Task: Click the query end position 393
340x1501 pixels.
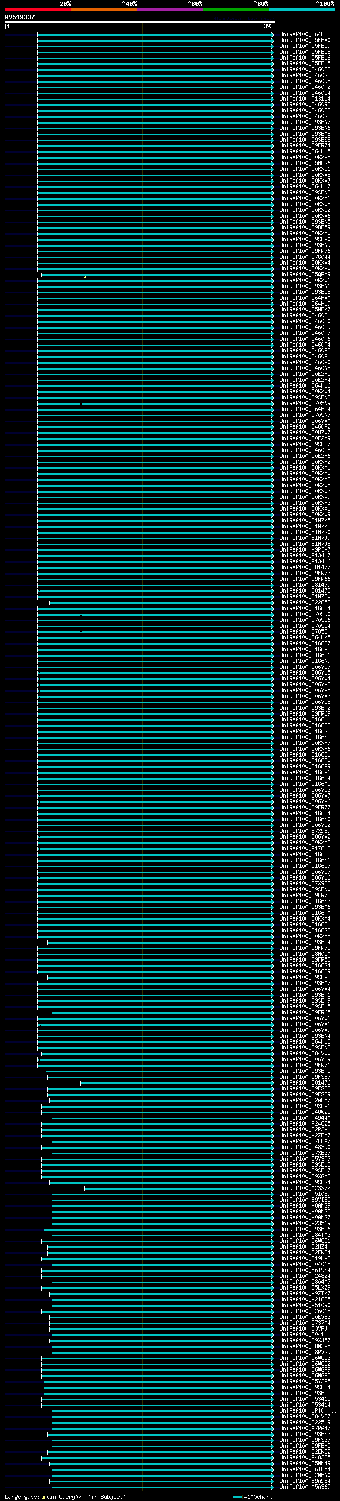Action: [268, 26]
